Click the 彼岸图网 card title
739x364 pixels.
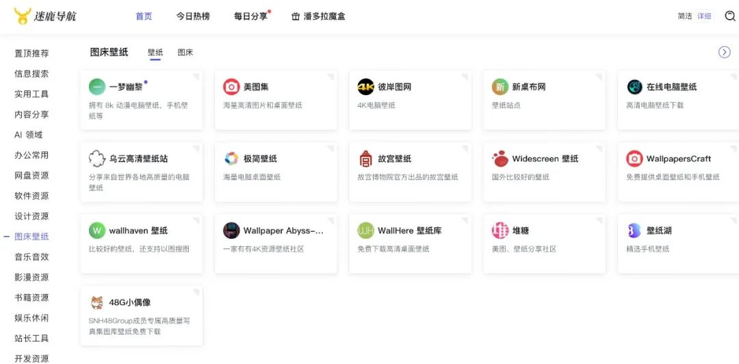tap(395, 87)
